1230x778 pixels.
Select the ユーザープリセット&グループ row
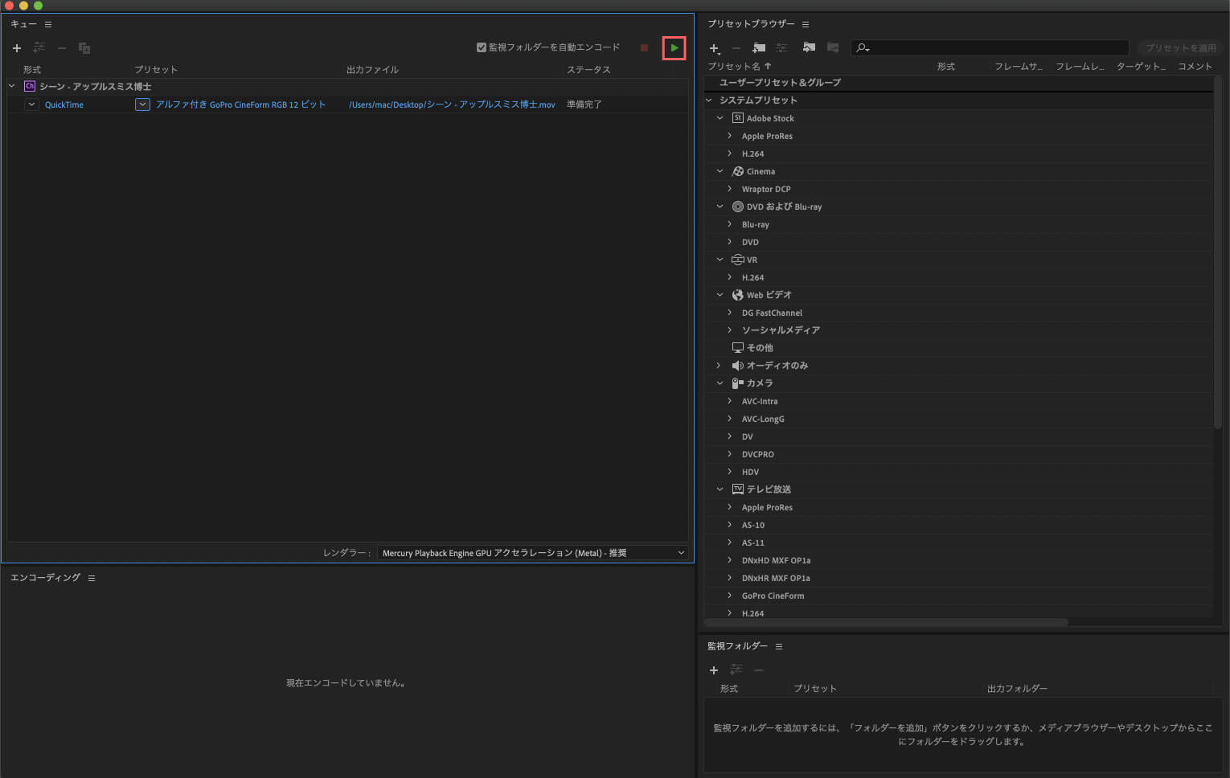958,83
